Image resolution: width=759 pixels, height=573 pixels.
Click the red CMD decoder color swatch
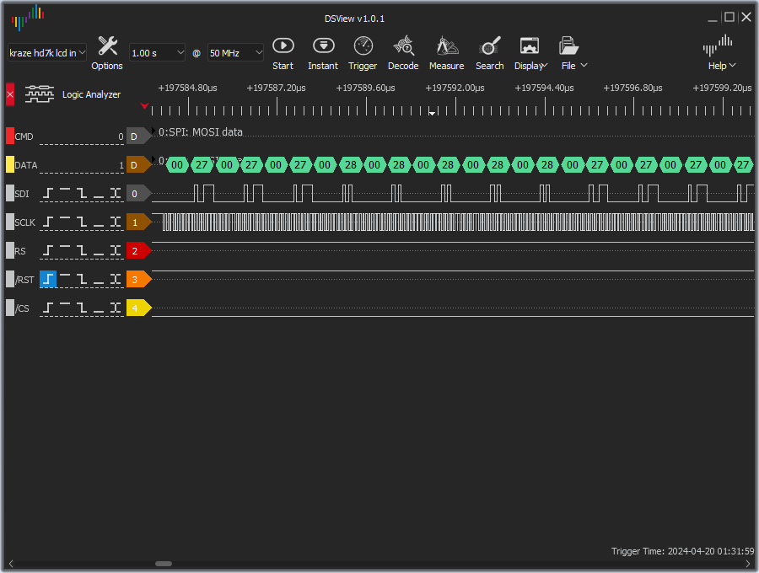click(10, 137)
